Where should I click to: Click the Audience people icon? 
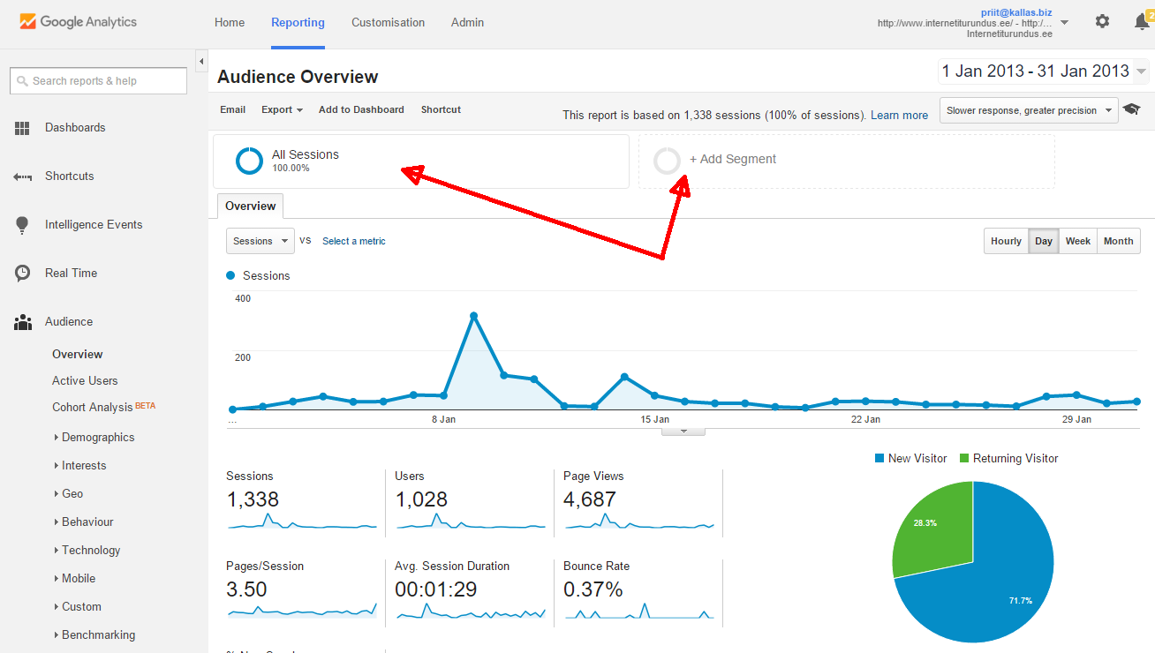[22, 322]
